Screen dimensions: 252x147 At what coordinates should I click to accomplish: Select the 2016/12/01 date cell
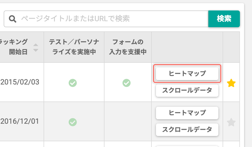click(20, 121)
